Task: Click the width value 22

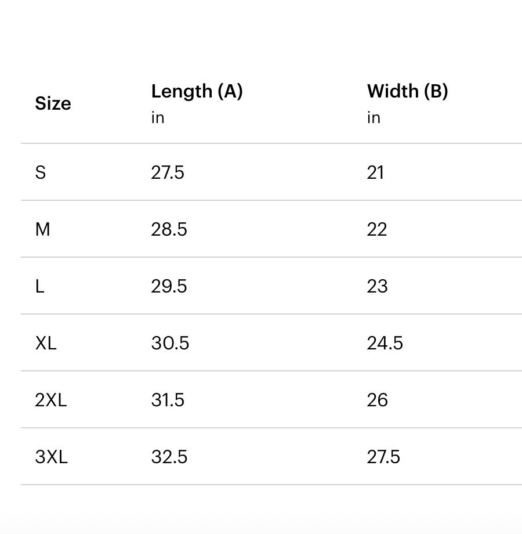Action: 376,229
